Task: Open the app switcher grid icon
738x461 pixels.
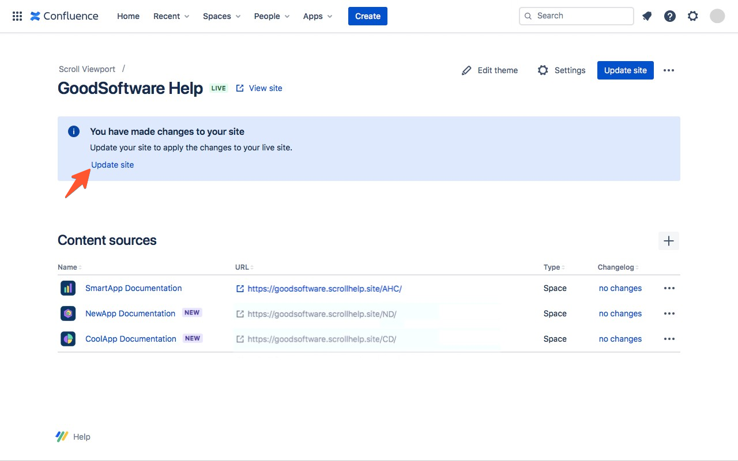Action: pyautogui.click(x=17, y=16)
